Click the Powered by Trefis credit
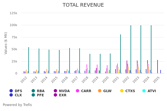Image resolution: width=167 pixels, height=111 pixels. point(17,105)
